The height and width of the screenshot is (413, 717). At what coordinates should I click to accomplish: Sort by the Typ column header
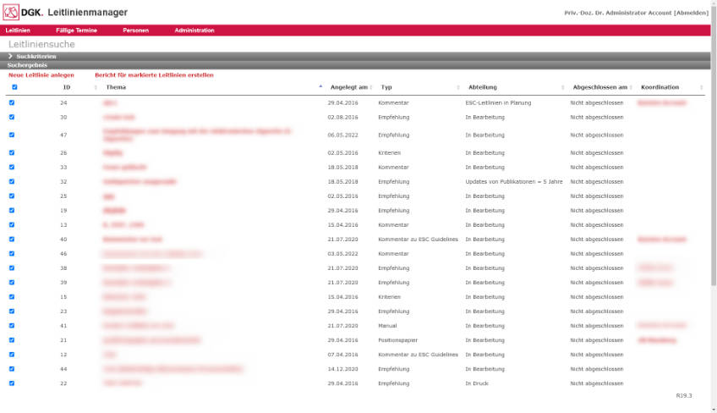[386, 87]
